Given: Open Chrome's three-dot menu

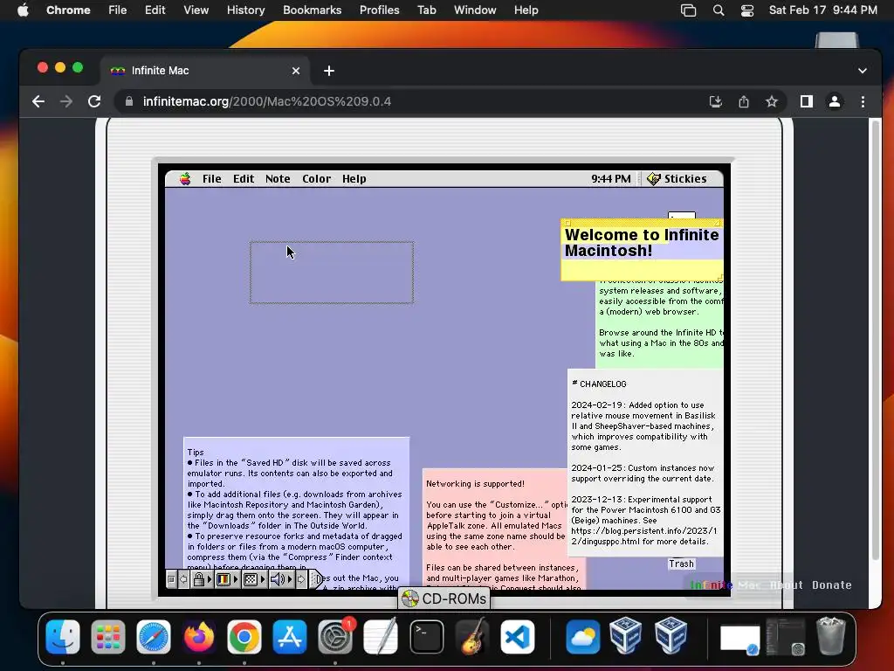Looking at the screenshot, I should [x=863, y=101].
